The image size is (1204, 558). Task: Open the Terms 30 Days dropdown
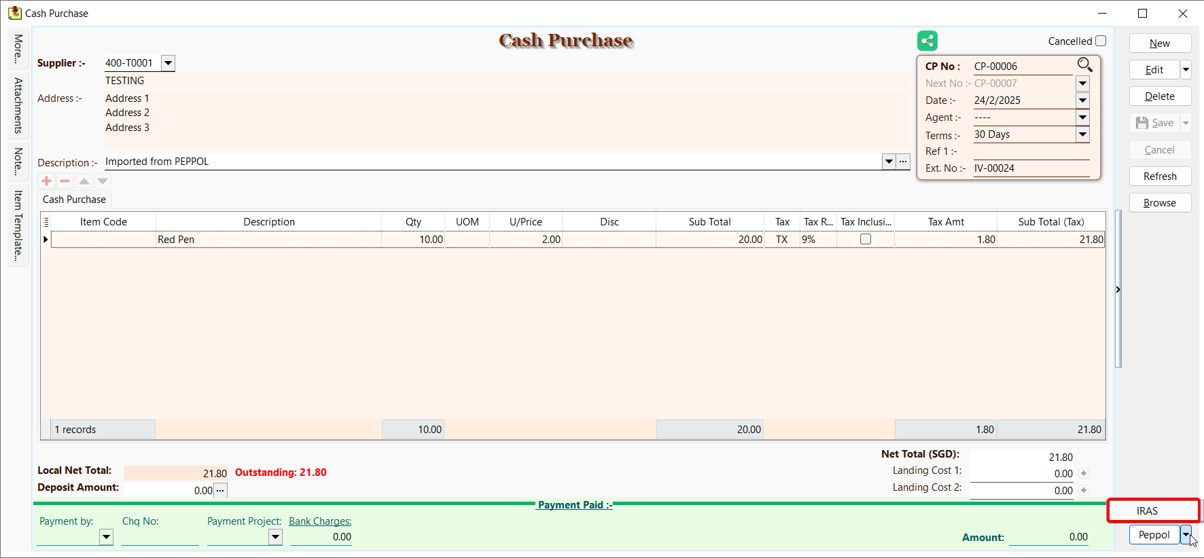[x=1082, y=134]
